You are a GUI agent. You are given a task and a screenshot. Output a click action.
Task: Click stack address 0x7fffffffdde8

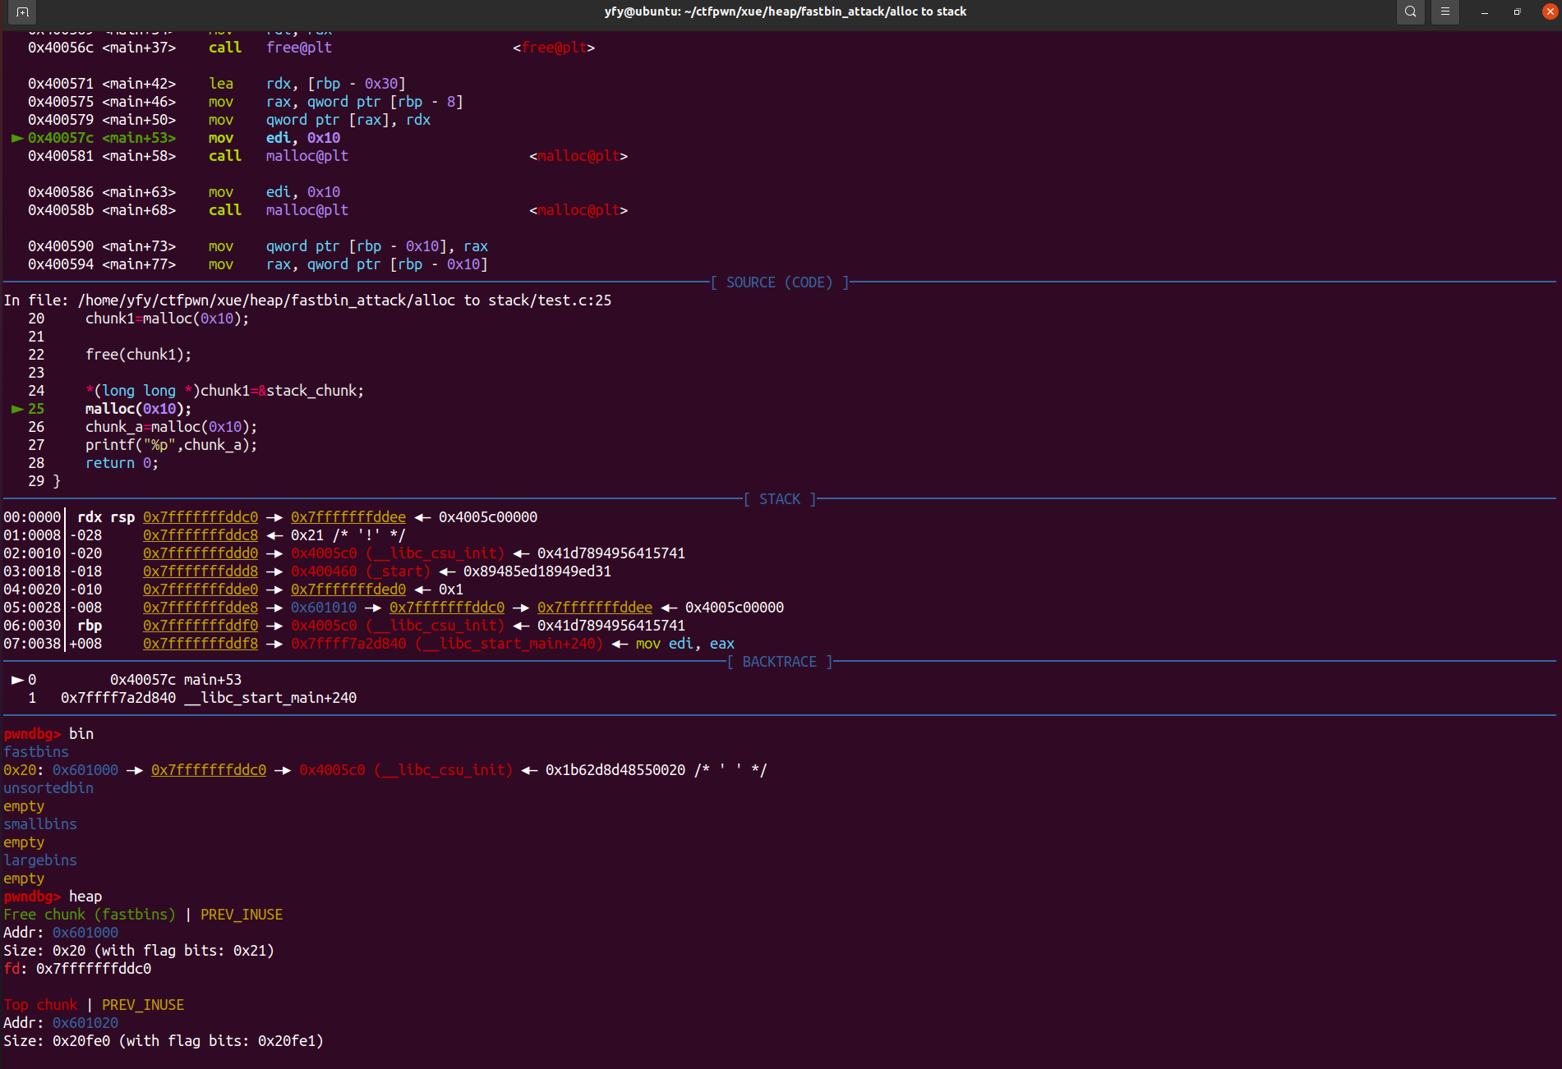click(200, 608)
